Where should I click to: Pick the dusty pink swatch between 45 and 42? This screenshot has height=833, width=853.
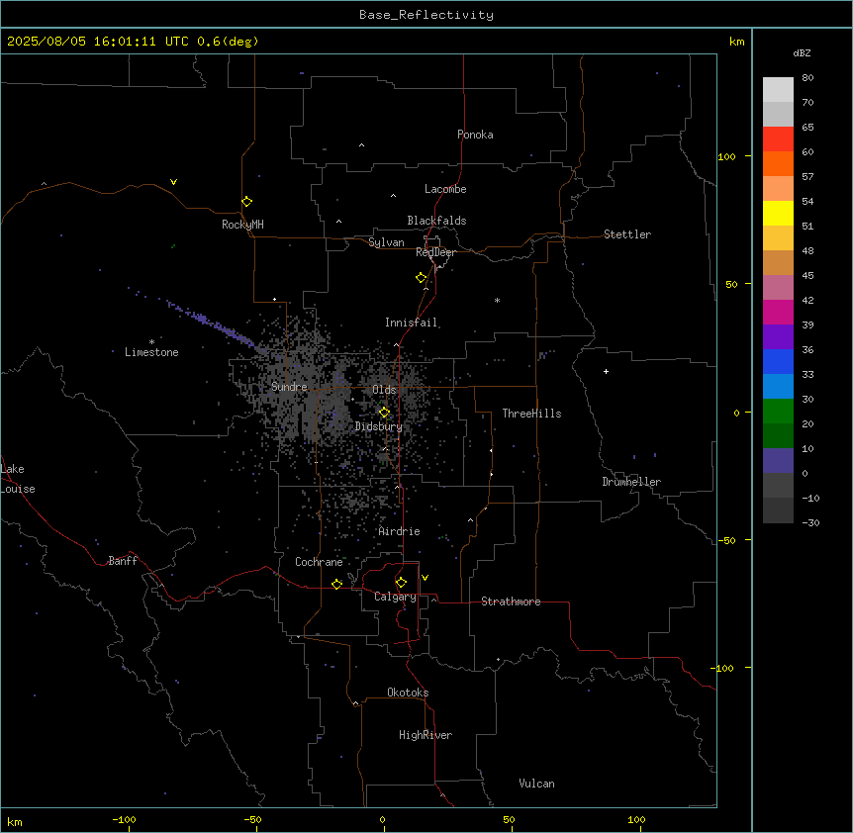pyautogui.click(x=778, y=287)
